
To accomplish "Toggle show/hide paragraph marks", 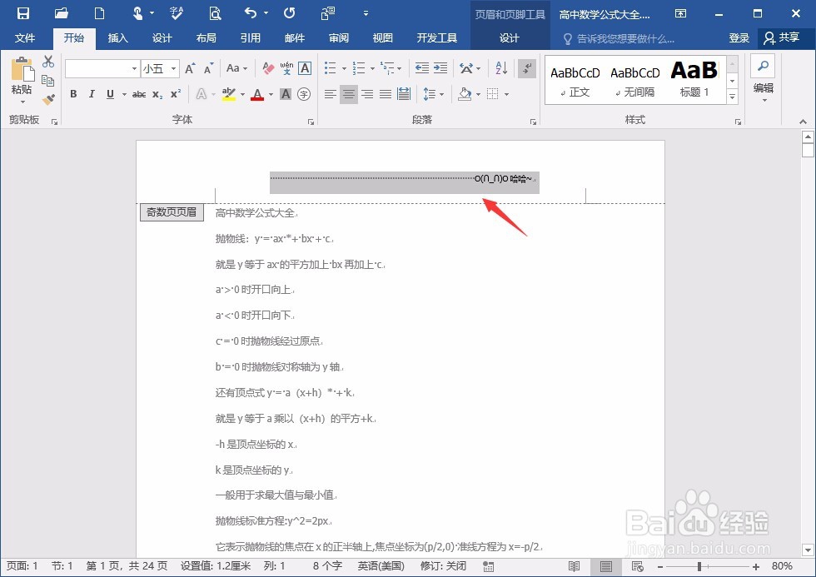I will pyautogui.click(x=527, y=68).
